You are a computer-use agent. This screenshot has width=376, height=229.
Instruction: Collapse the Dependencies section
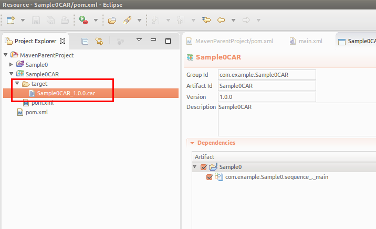coord(193,143)
